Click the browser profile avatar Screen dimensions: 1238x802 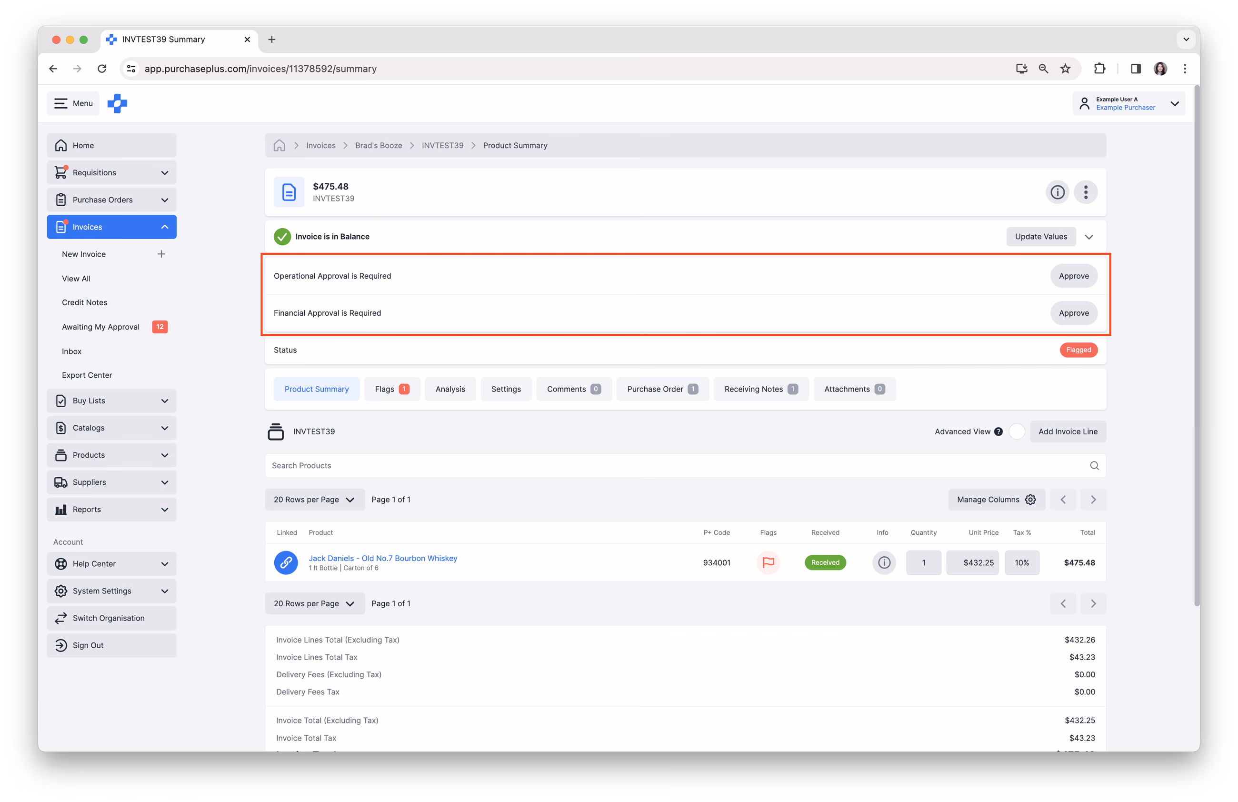[x=1160, y=69]
